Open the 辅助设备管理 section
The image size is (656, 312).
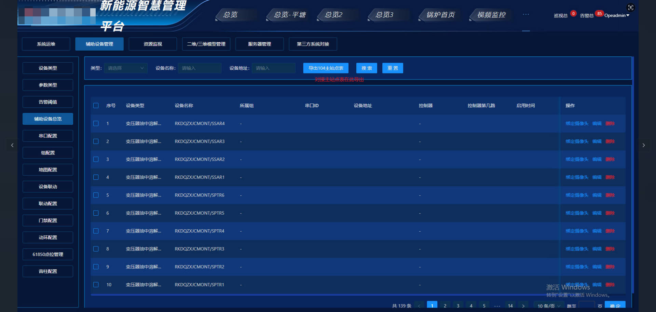pyautogui.click(x=99, y=44)
